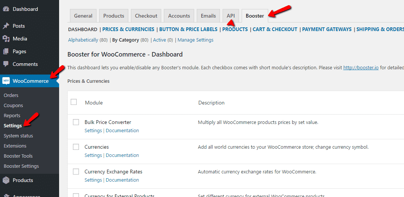This screenshot has height=197, width=404.
Task: Open the Orders submenu item
Action: click(11, 95)
